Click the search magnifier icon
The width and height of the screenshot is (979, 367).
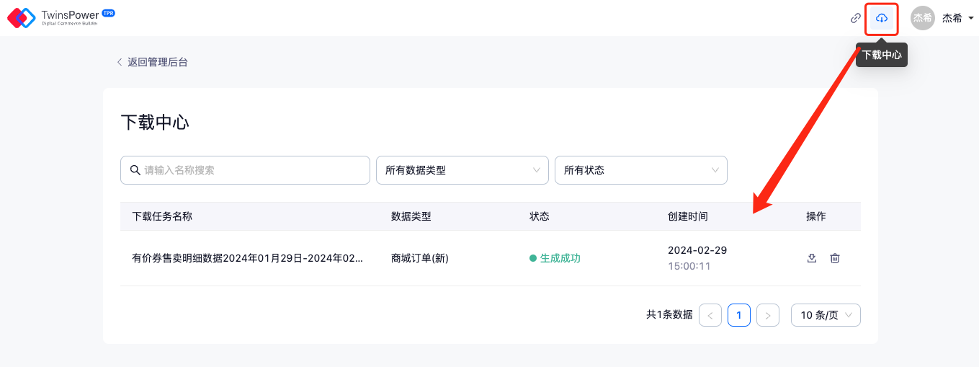tap(135, 170)
